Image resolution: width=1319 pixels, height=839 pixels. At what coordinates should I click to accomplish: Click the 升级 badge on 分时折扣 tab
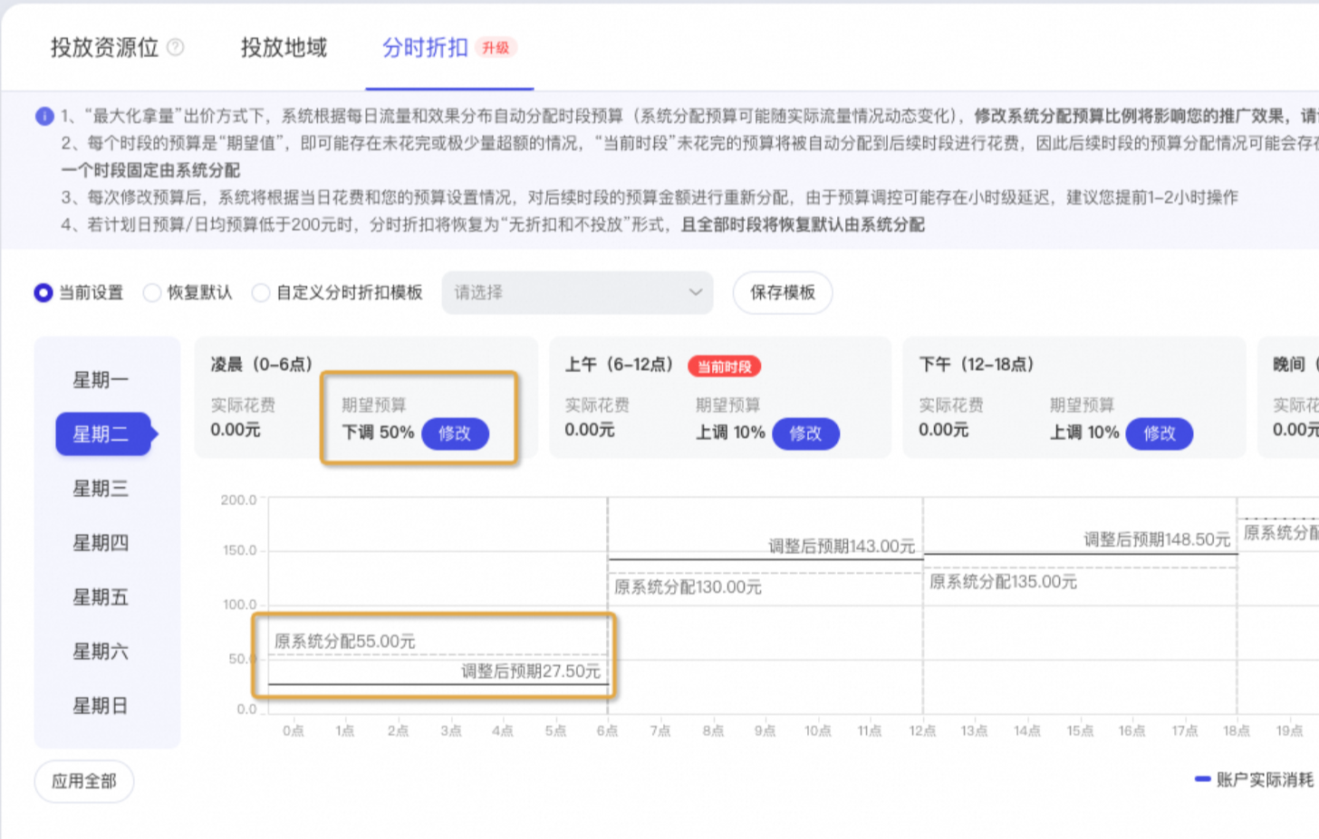[x=496, y=48]
